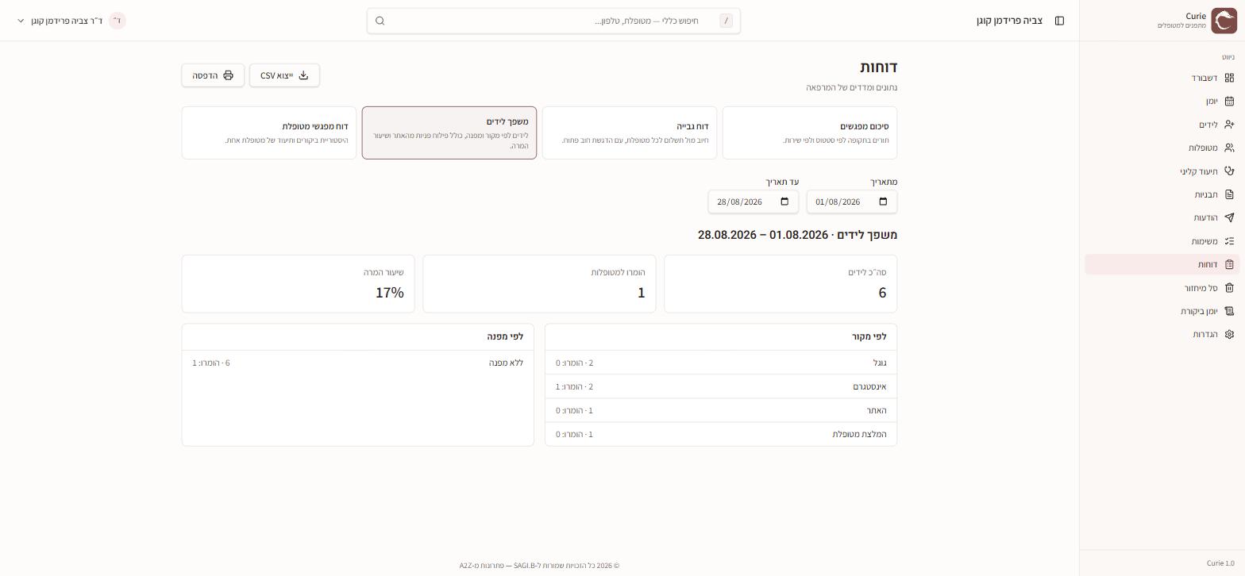Click the user avatar badge
The width and height of the screenshot is (1245, 576).
(118, 21)
